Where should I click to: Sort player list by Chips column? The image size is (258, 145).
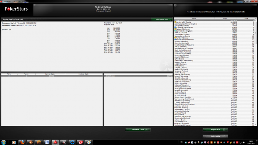[226, 18]
